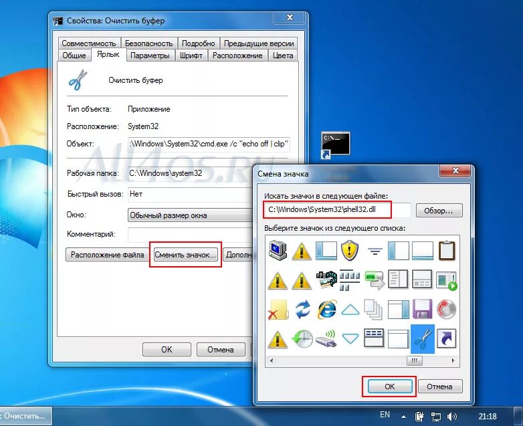Image resolution: width=523 pixels, height=426 pixels.
Task: Pick the shortcut arrow icon in the list
Action: [447, 339]
